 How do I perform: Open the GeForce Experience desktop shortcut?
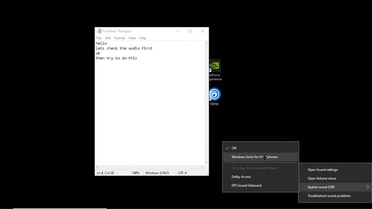(x=214, y=70)
